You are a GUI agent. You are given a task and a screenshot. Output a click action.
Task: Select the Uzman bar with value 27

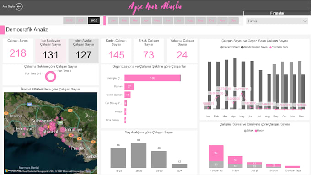tap(129, 86)
